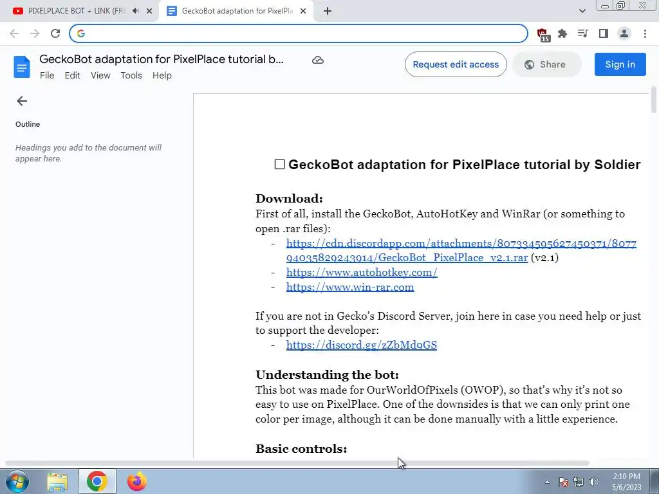Image resolution: width=659 pixels, height=494 pixels.
Task: Open the volume tray icon
Action: 594,482
